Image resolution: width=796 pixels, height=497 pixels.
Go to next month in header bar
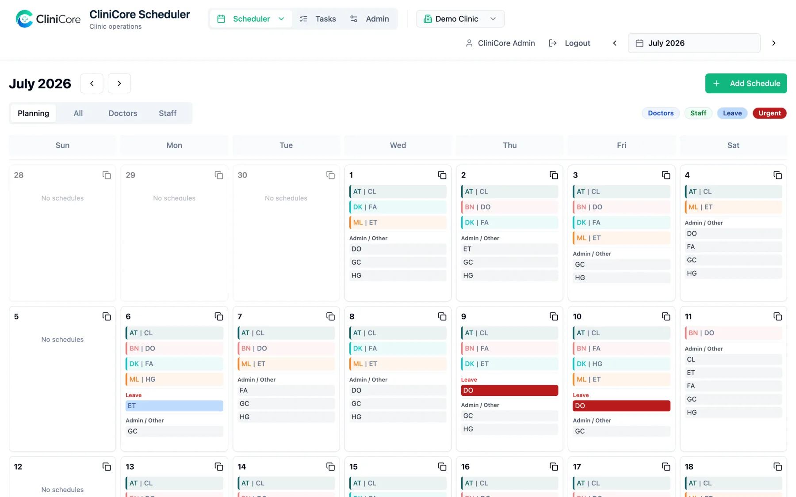(773, 43)
